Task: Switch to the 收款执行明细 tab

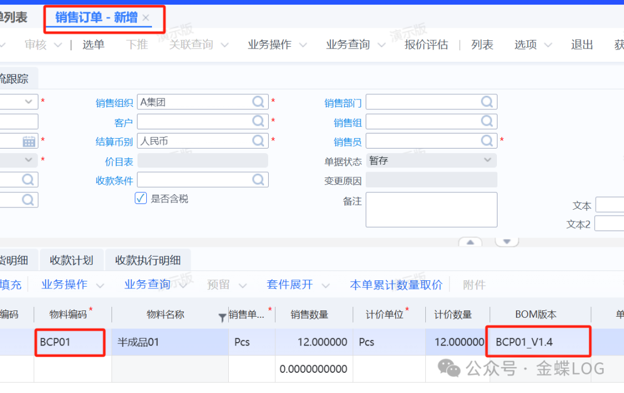Action: pos(148,260)
